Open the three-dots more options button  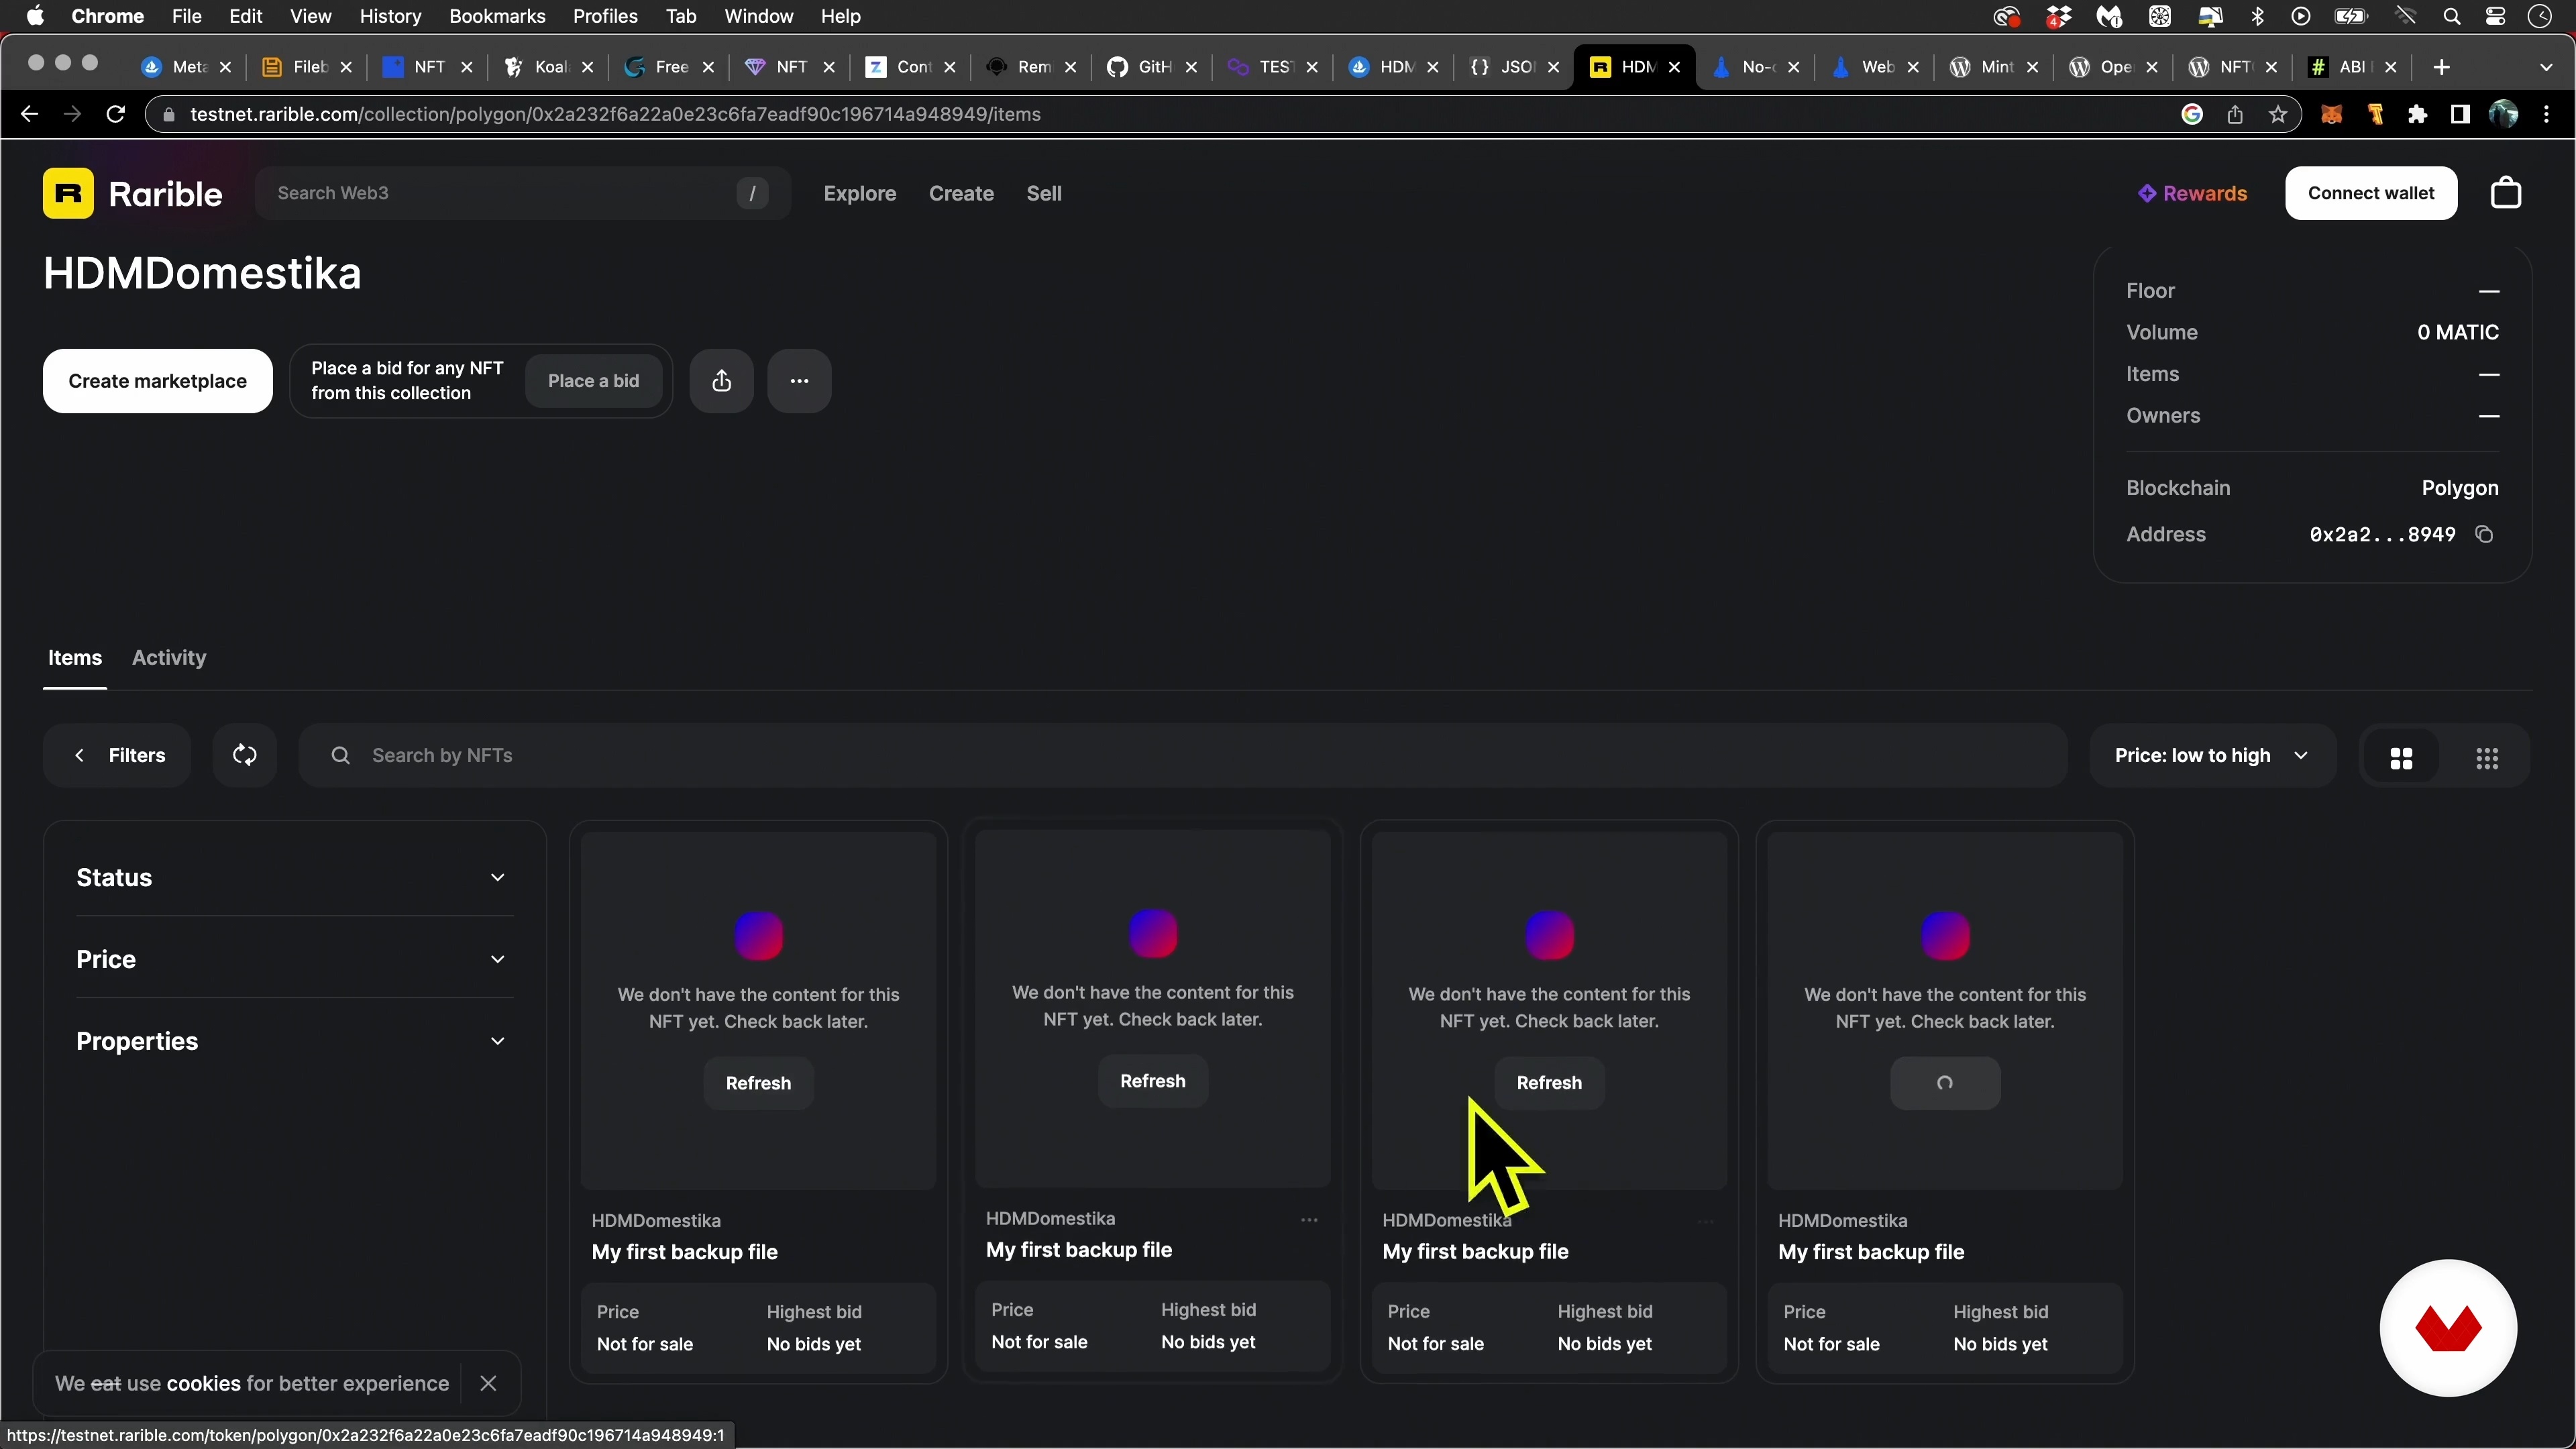(x=799, y=381)
